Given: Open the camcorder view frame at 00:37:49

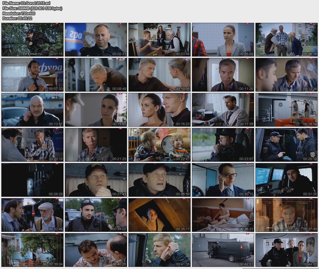Looking at the screenshot, I should [287, 215].
